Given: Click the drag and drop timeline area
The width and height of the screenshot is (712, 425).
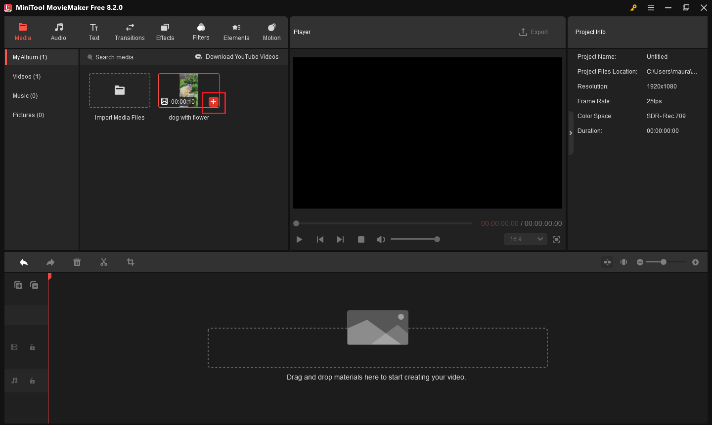Looking at the screenshot, I should point(378,348).
